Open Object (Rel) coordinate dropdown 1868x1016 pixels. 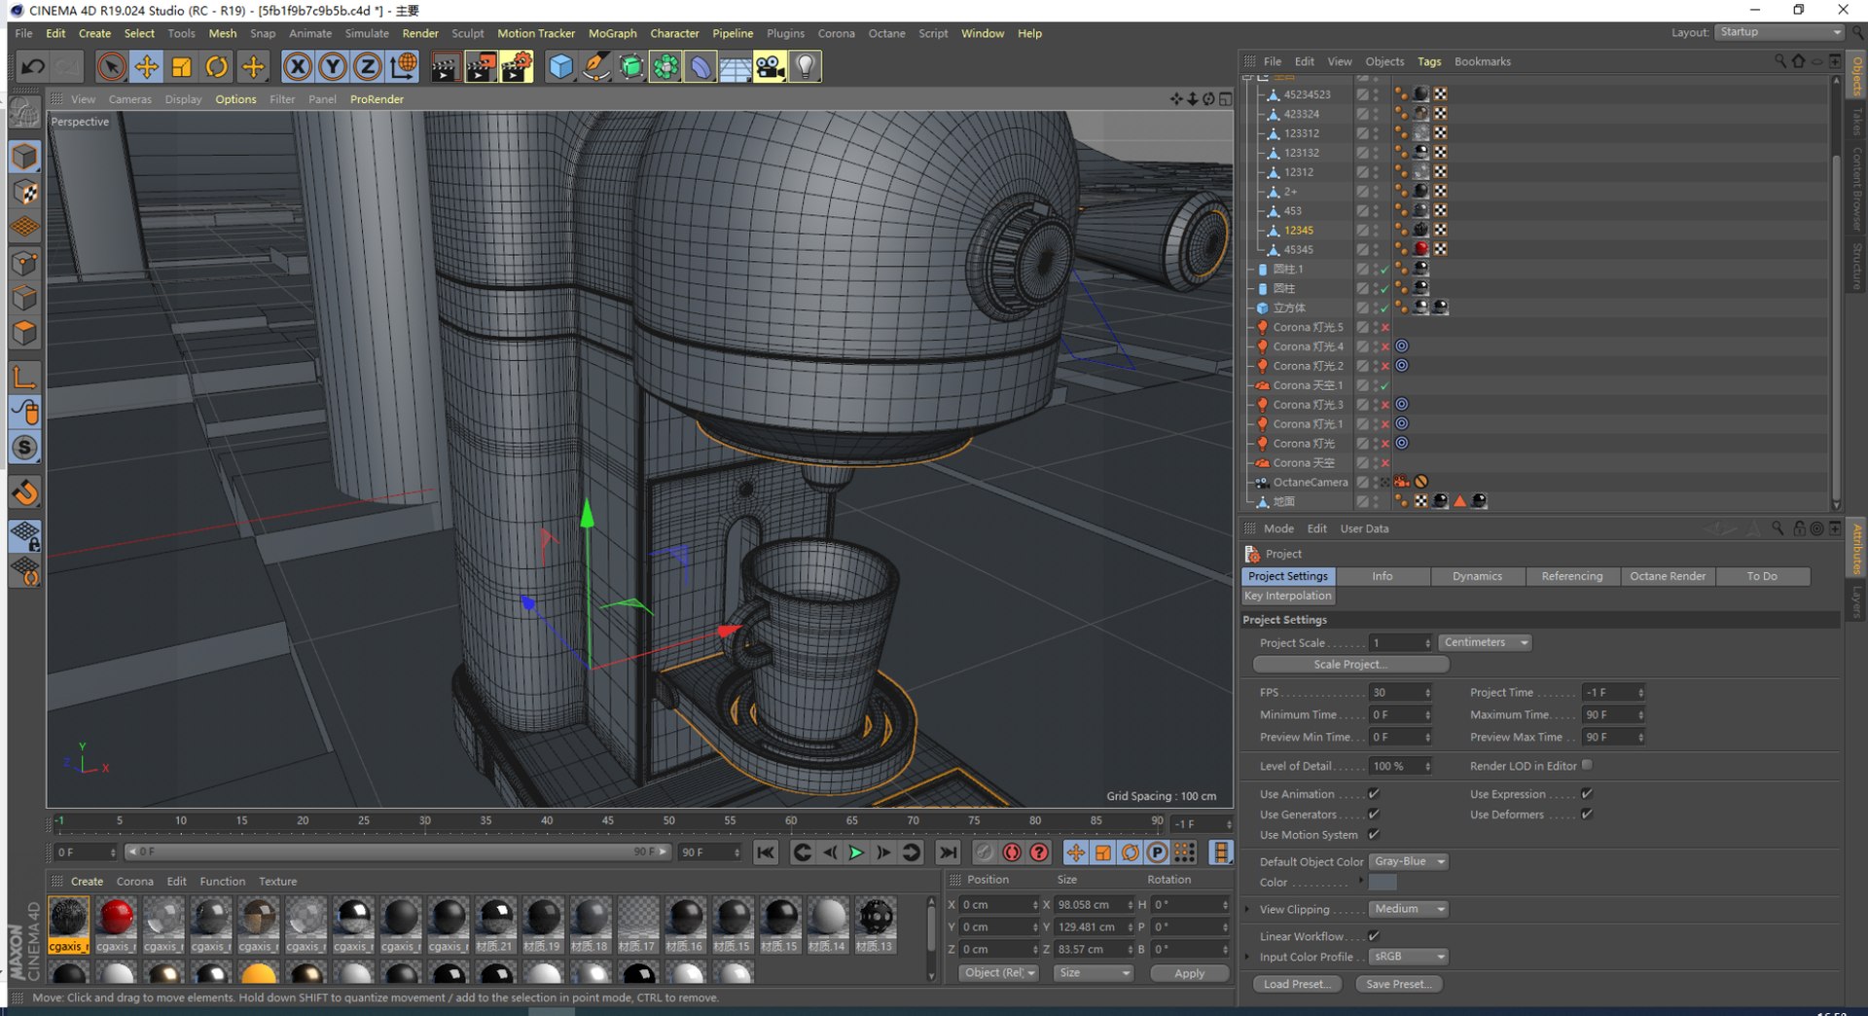(x=999, y=973)
